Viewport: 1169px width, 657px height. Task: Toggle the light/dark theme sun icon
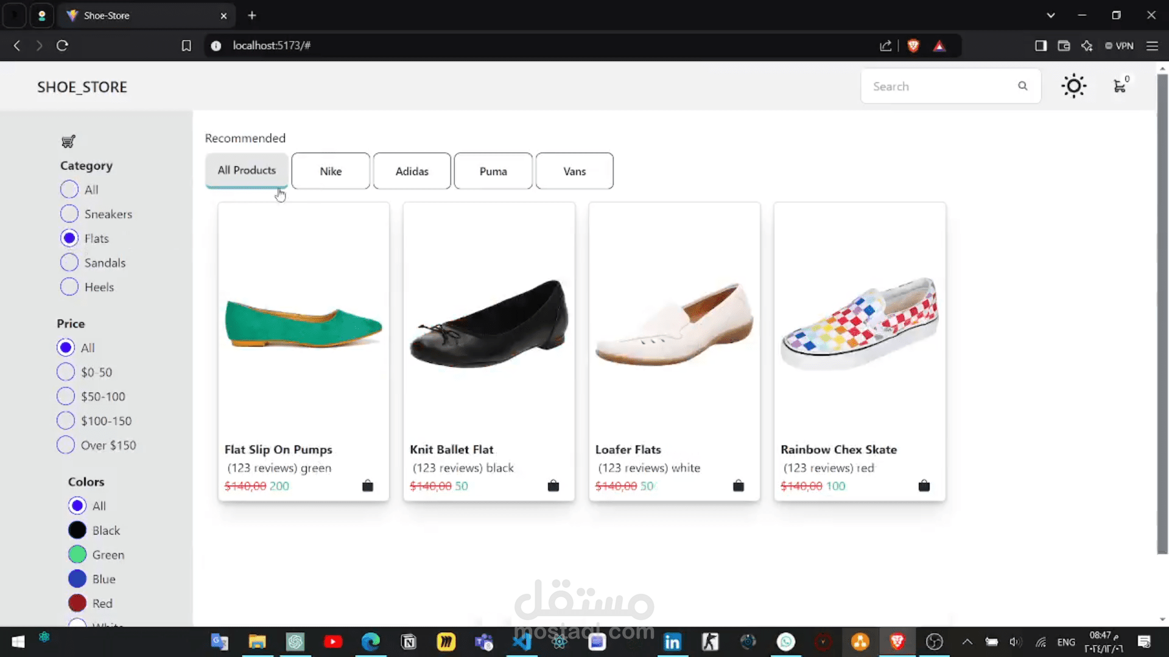pyautogui.click(x=1073, y=86)
